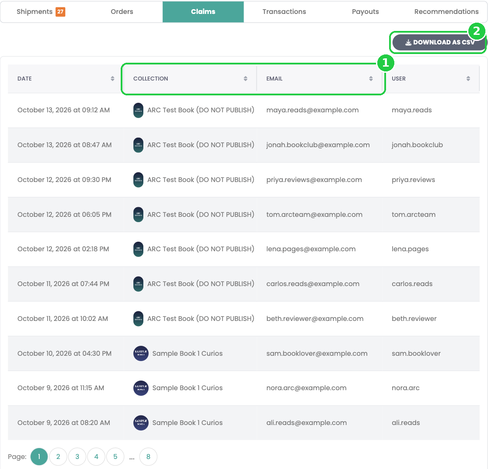Sort by the User column arrows

point(468,79)
